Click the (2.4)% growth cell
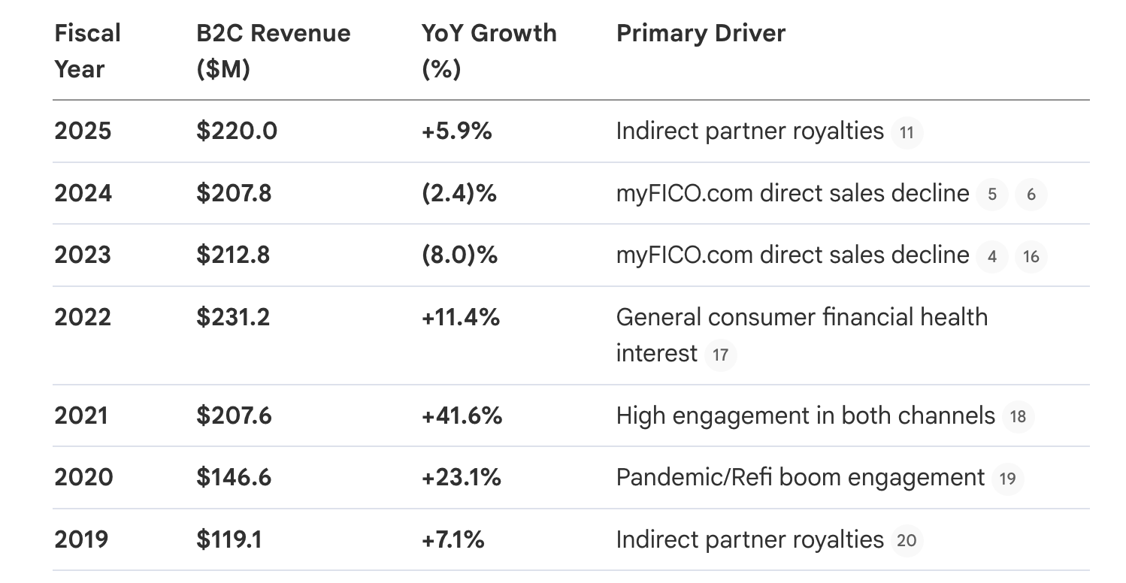 (459, 194)
